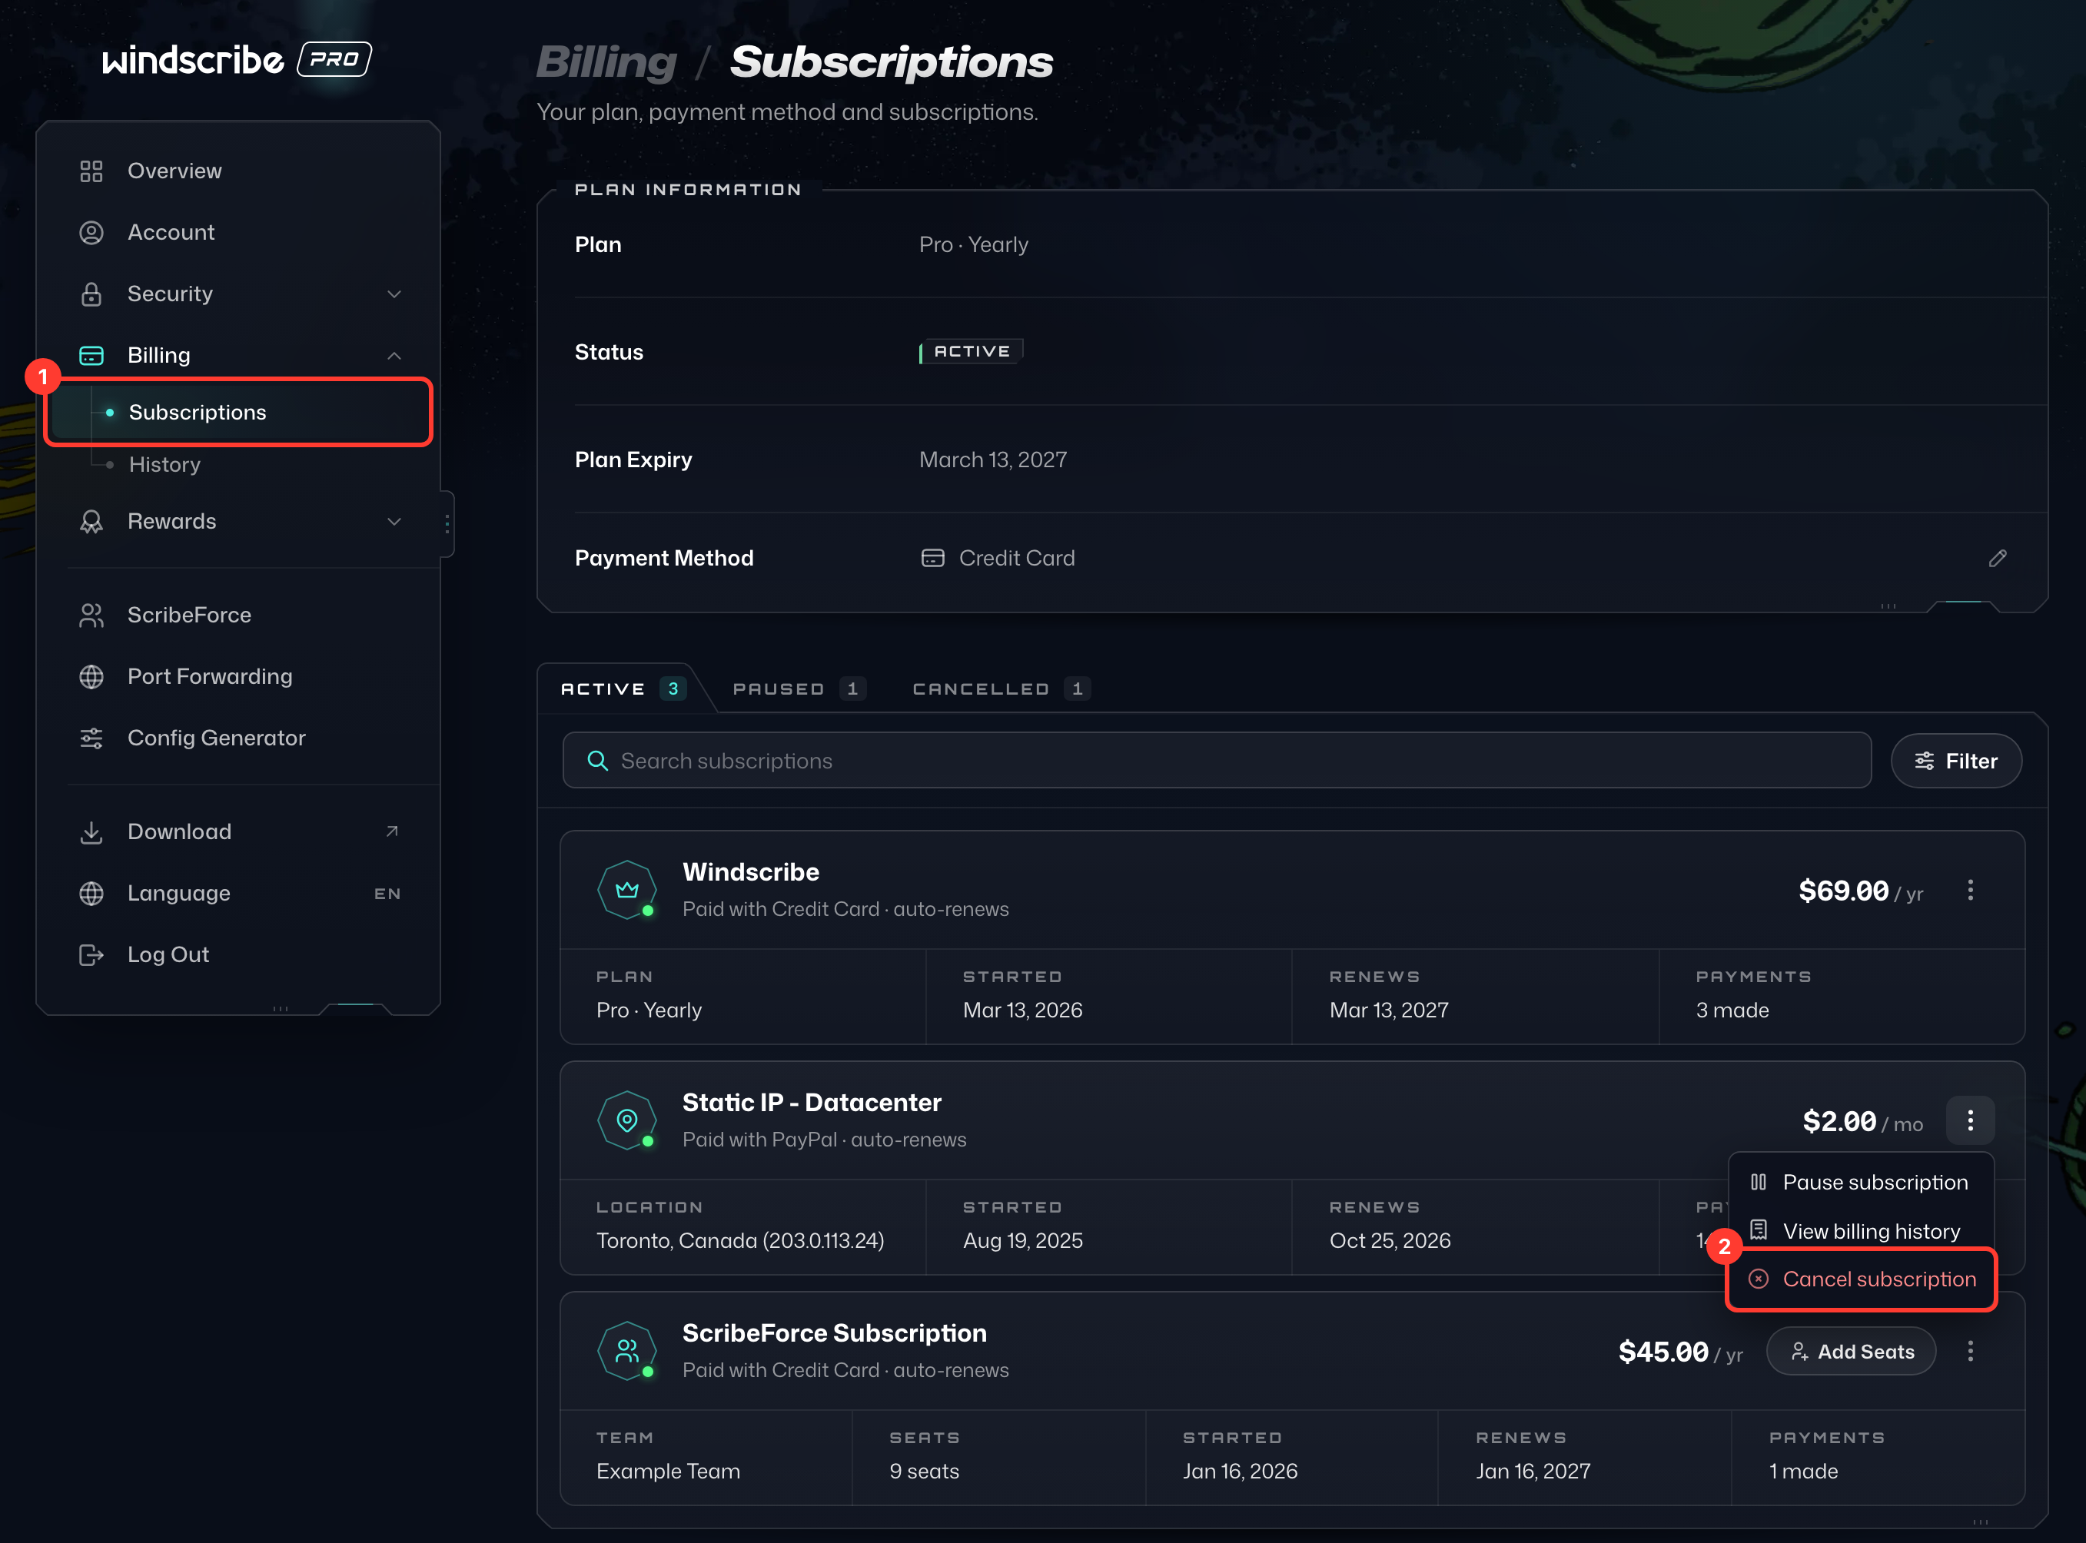Viewport: 2086px width, 1543px height.
Task: Click the Account person icon
Action: [91, 233]
